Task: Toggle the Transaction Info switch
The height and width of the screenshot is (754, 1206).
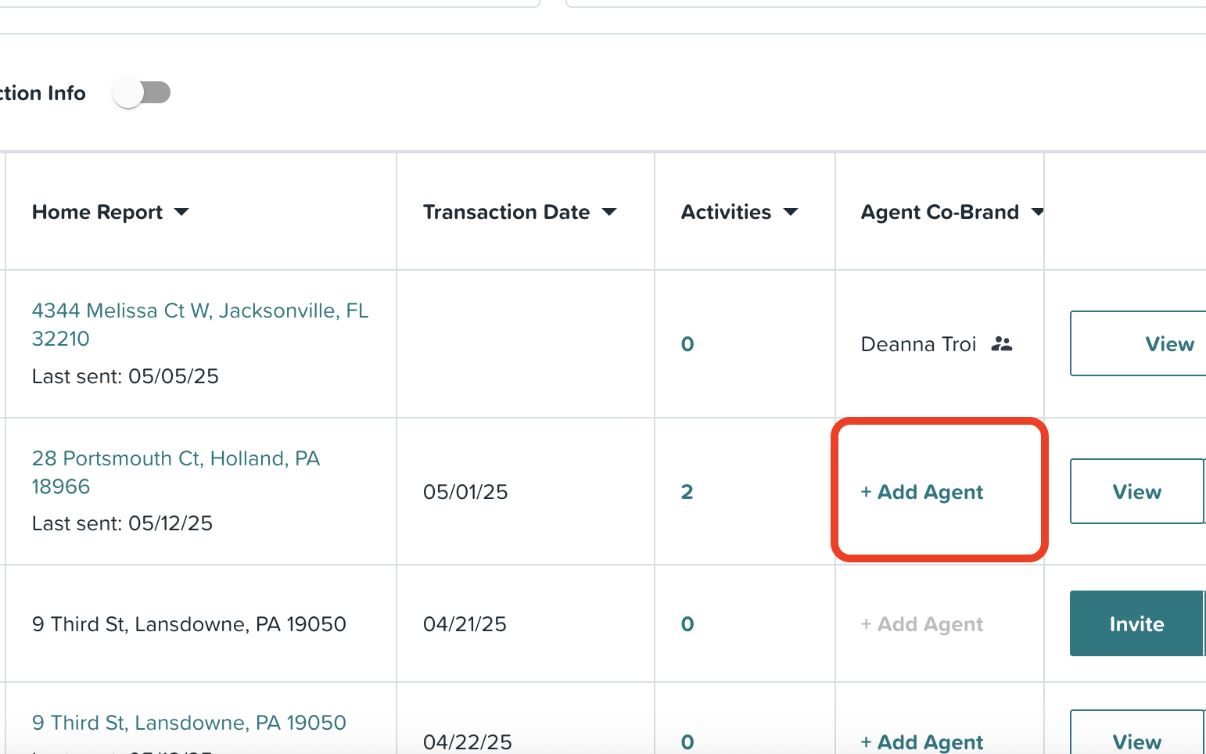Action: (142, 93)
